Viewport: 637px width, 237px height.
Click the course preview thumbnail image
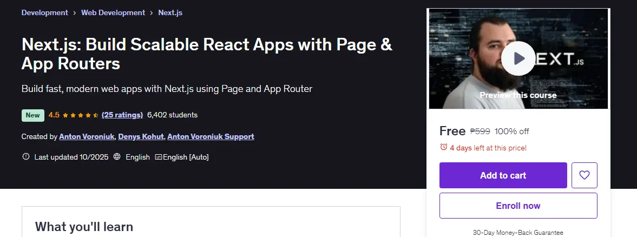(x=518, y=58)
